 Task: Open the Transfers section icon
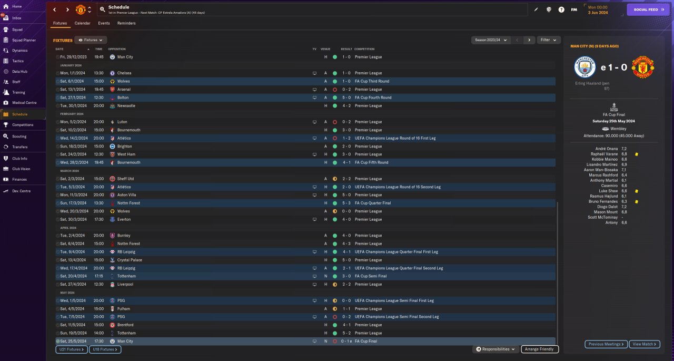click(5, 147)
